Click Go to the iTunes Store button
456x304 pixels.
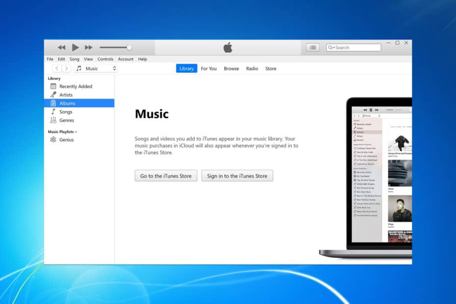(x=166, y=176)
